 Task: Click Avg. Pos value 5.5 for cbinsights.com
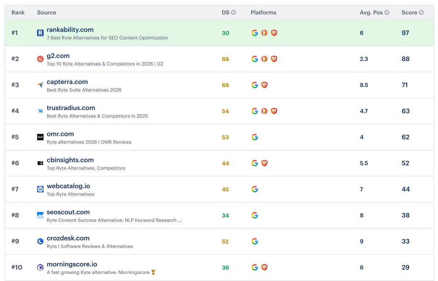tap(364, 163)
